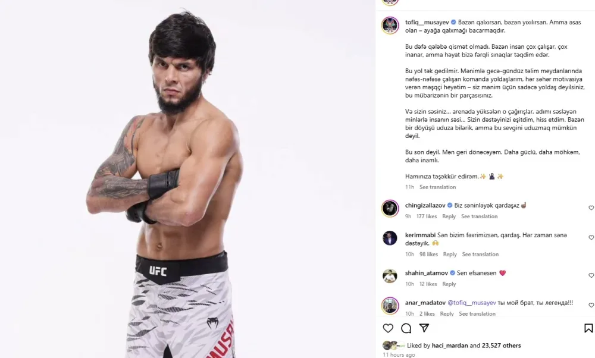Reply to shahin_atamov's comment

coord(449,284)
